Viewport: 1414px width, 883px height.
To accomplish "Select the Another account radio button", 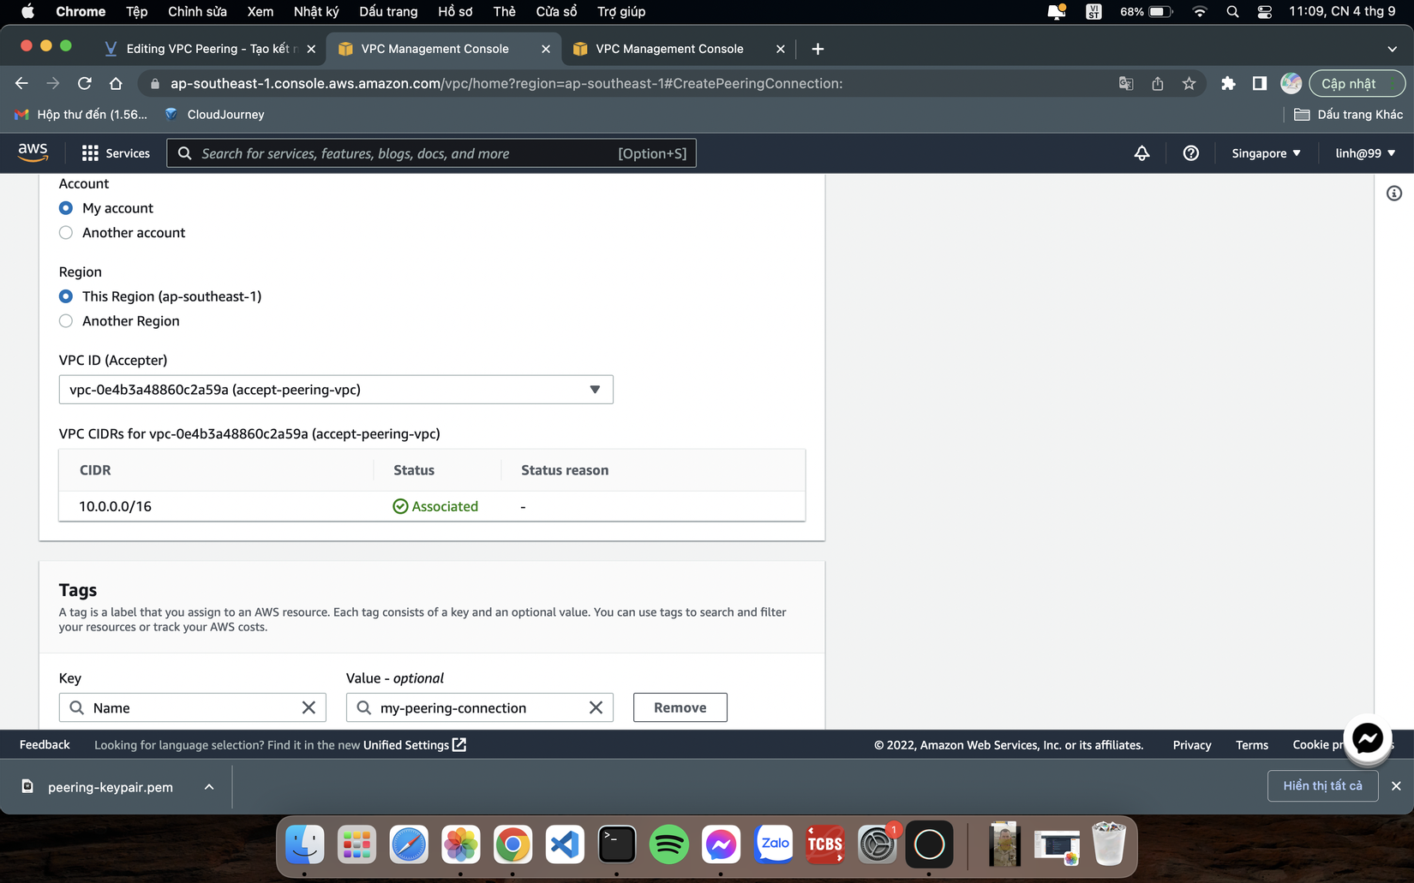I will click(66, 233).
